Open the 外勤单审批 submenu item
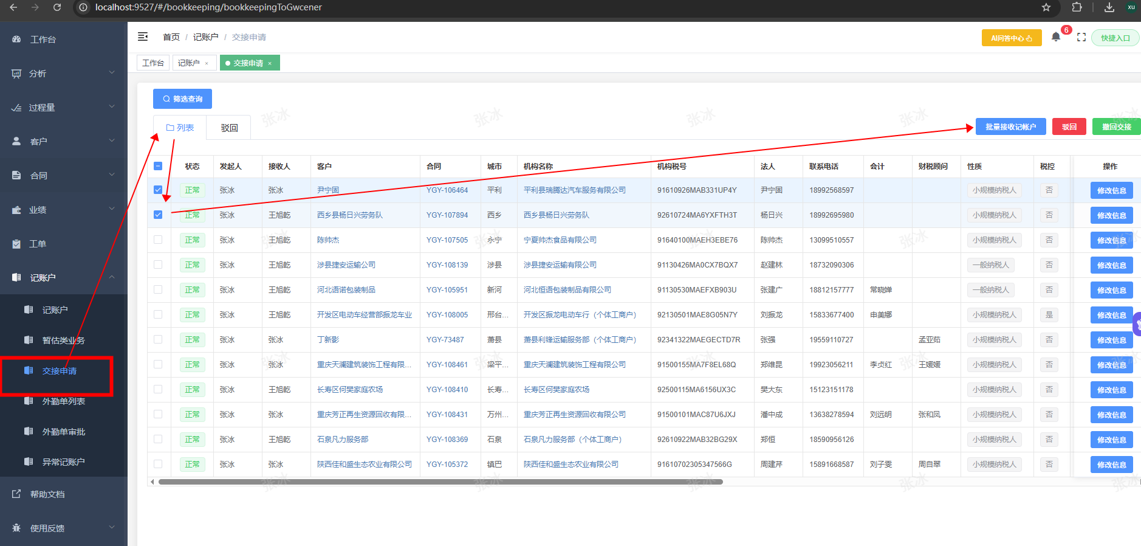Image resolution: width=1141 pixels, height=546 pixels. tap(64, 432)
